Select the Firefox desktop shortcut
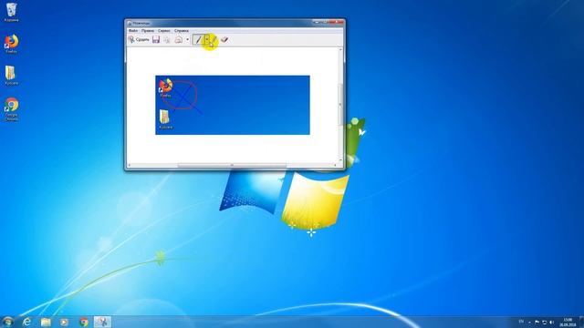 tap(11, 44)
